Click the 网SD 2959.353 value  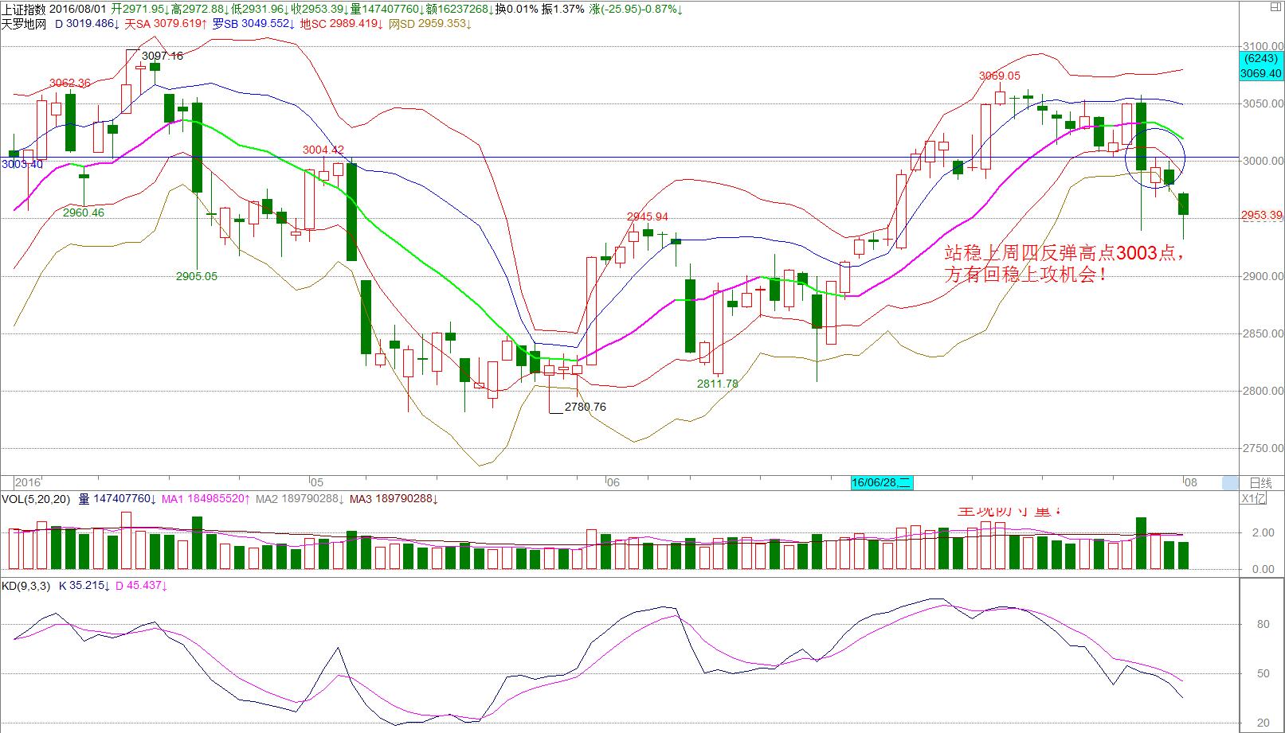430,24
